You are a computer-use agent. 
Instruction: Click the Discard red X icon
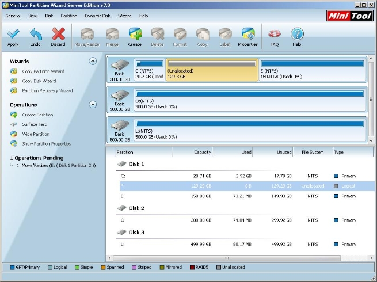58,34
